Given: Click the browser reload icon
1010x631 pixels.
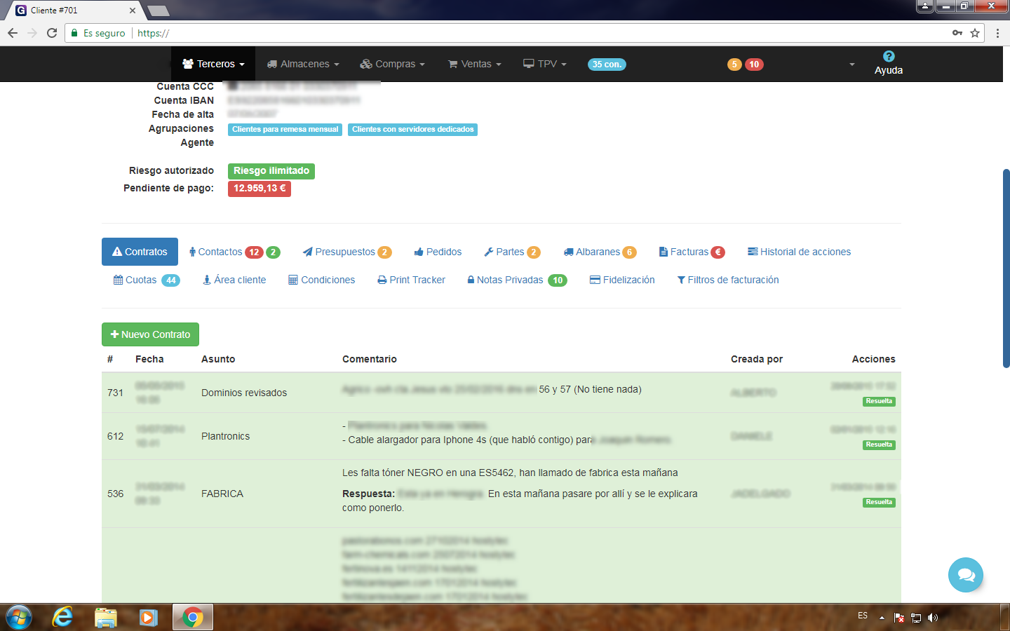Looking at the screenshot, I should click(x=52, y=33).
